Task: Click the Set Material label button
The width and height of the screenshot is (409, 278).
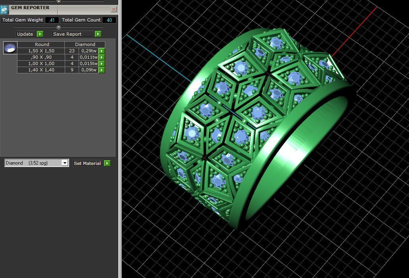Action: tap(87, 163)
